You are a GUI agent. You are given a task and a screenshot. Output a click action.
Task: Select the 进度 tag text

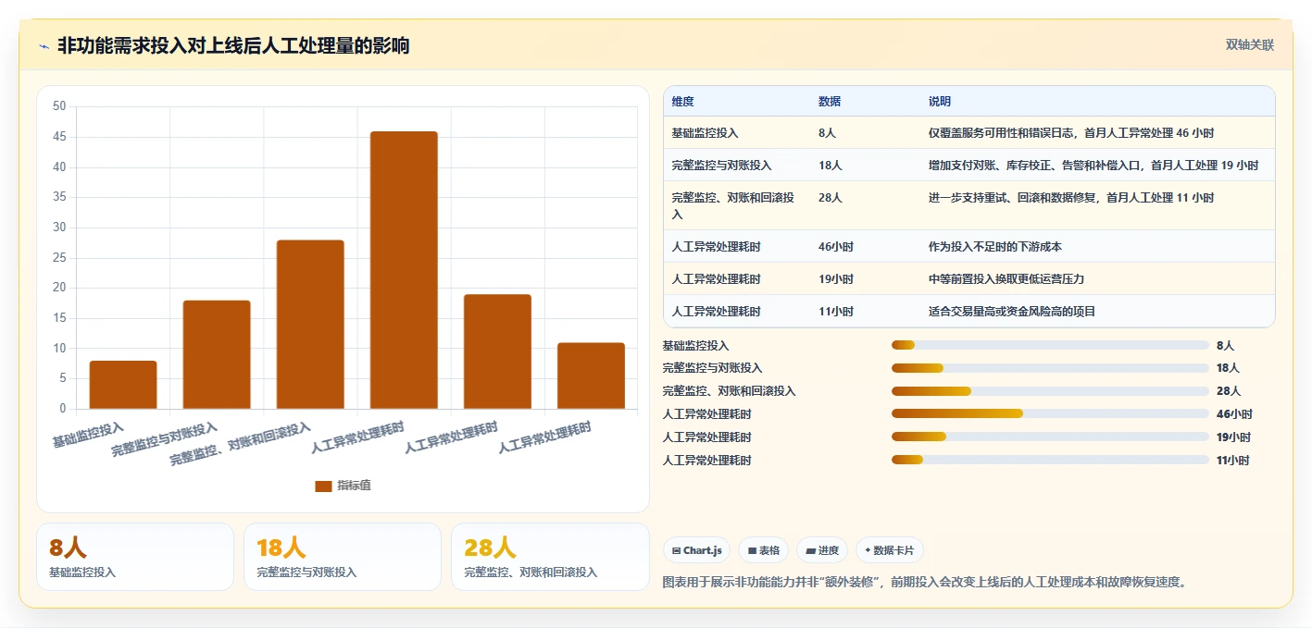(829, 550)
